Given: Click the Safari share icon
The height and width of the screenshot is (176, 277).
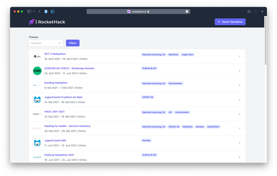Looking at the screenshot, I should click(x=256, y=11).
